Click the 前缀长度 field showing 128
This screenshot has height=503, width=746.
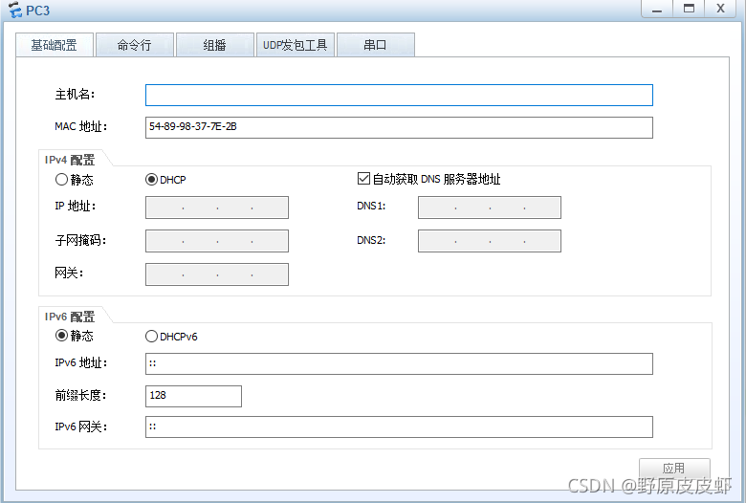[193, 397]
